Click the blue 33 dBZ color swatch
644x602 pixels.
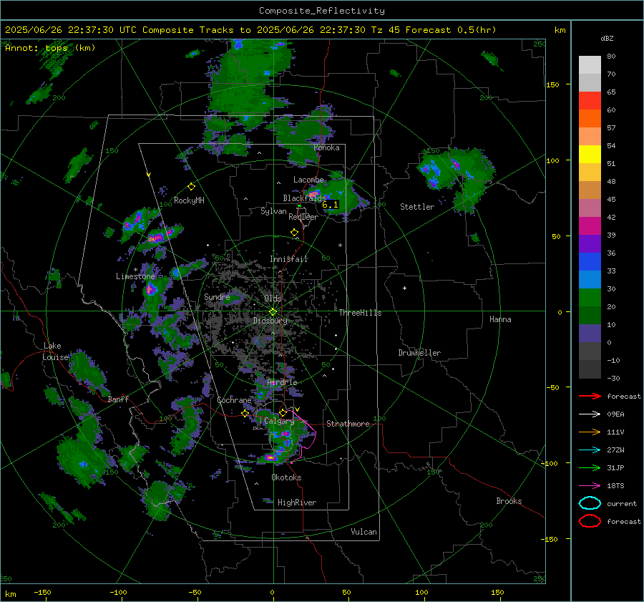[x=590, y=262]
